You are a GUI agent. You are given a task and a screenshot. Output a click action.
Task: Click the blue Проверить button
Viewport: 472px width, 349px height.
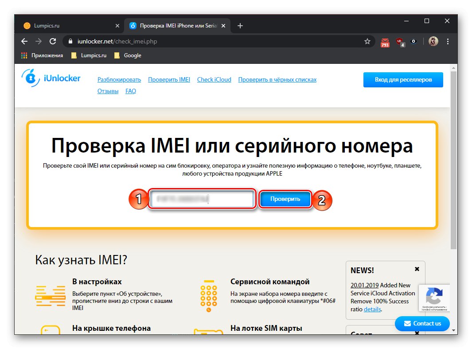pyautogui.click(x=285, y=199)
